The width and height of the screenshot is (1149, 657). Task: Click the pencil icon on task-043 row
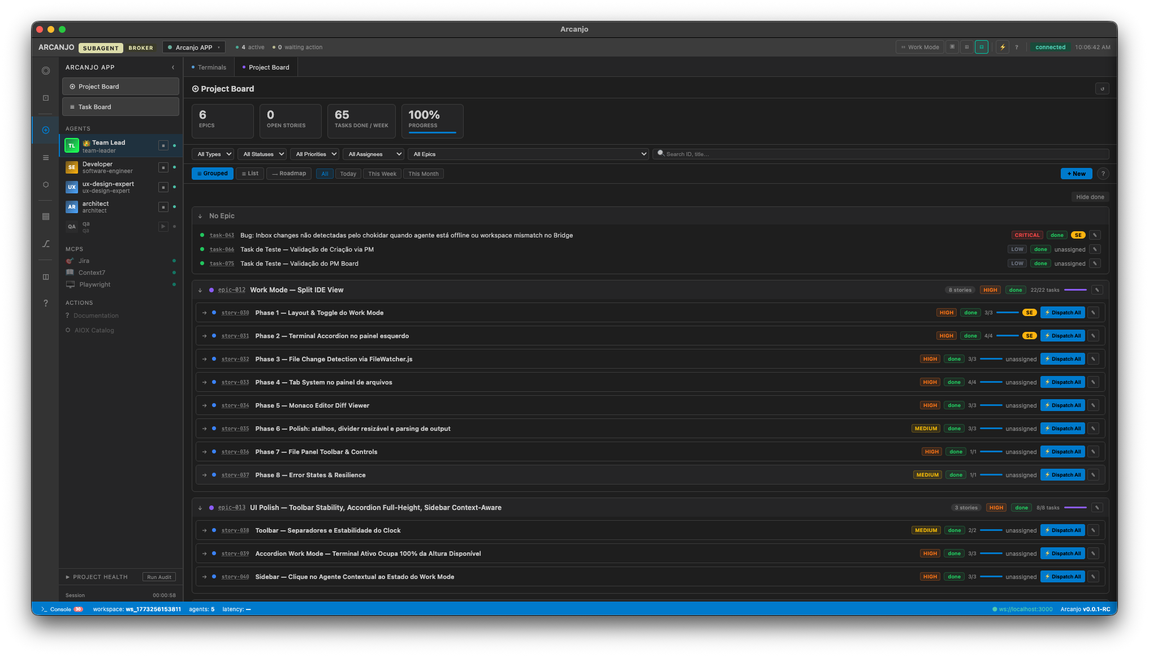1095,235
